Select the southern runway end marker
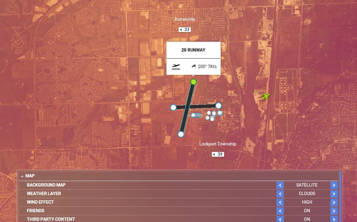 pos(181,134)
